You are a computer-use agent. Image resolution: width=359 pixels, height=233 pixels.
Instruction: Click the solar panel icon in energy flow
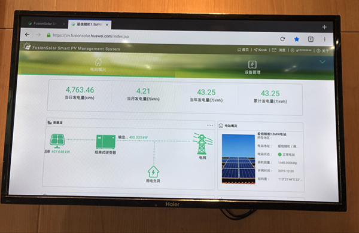(57, 141)
